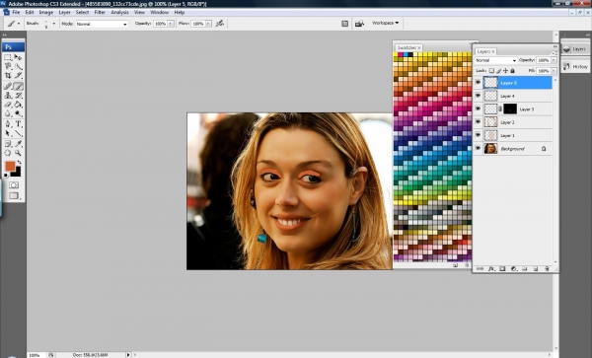The width and height of the screenshot is (592, 358).
Task: Select the Blur tool
Action: click(8, 113)
